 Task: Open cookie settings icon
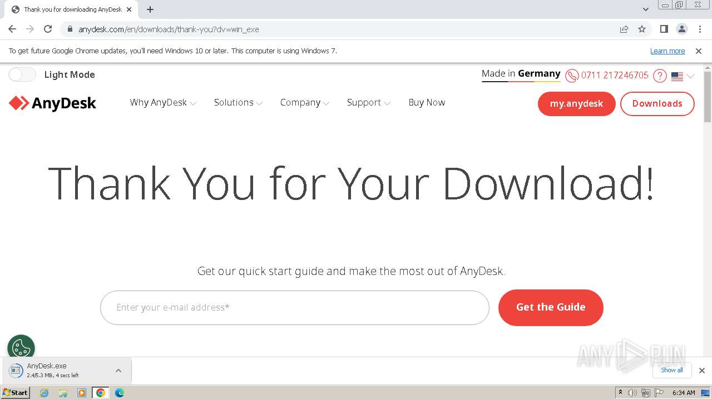pyautogui.click(x=21, y=348)
